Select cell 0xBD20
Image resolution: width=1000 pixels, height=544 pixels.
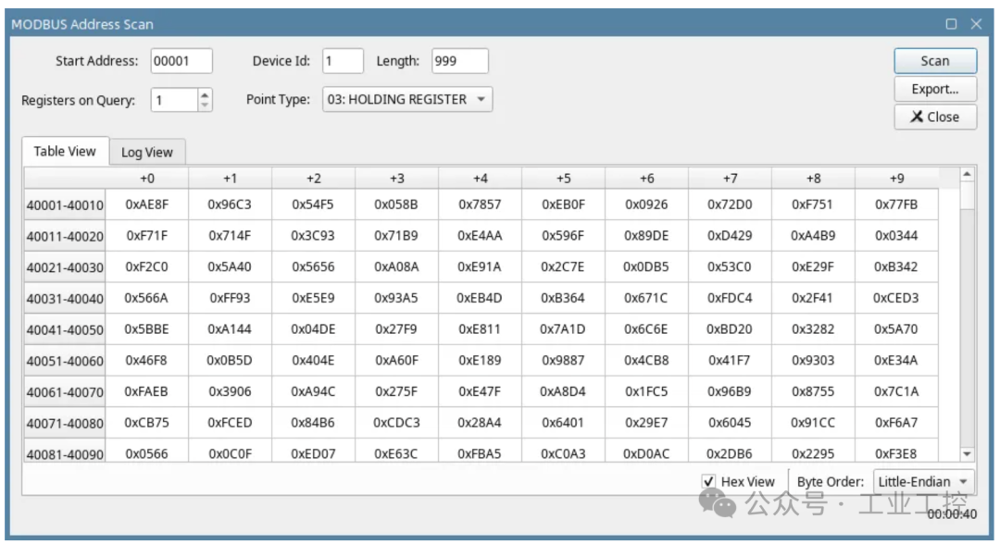[731, 329]
